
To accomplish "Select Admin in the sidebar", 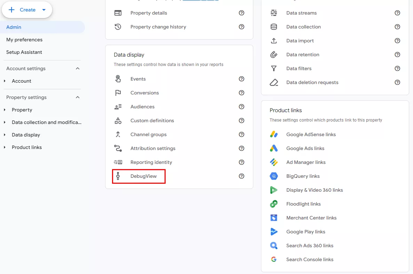I will pyautogui.click(x=42, y=27).
